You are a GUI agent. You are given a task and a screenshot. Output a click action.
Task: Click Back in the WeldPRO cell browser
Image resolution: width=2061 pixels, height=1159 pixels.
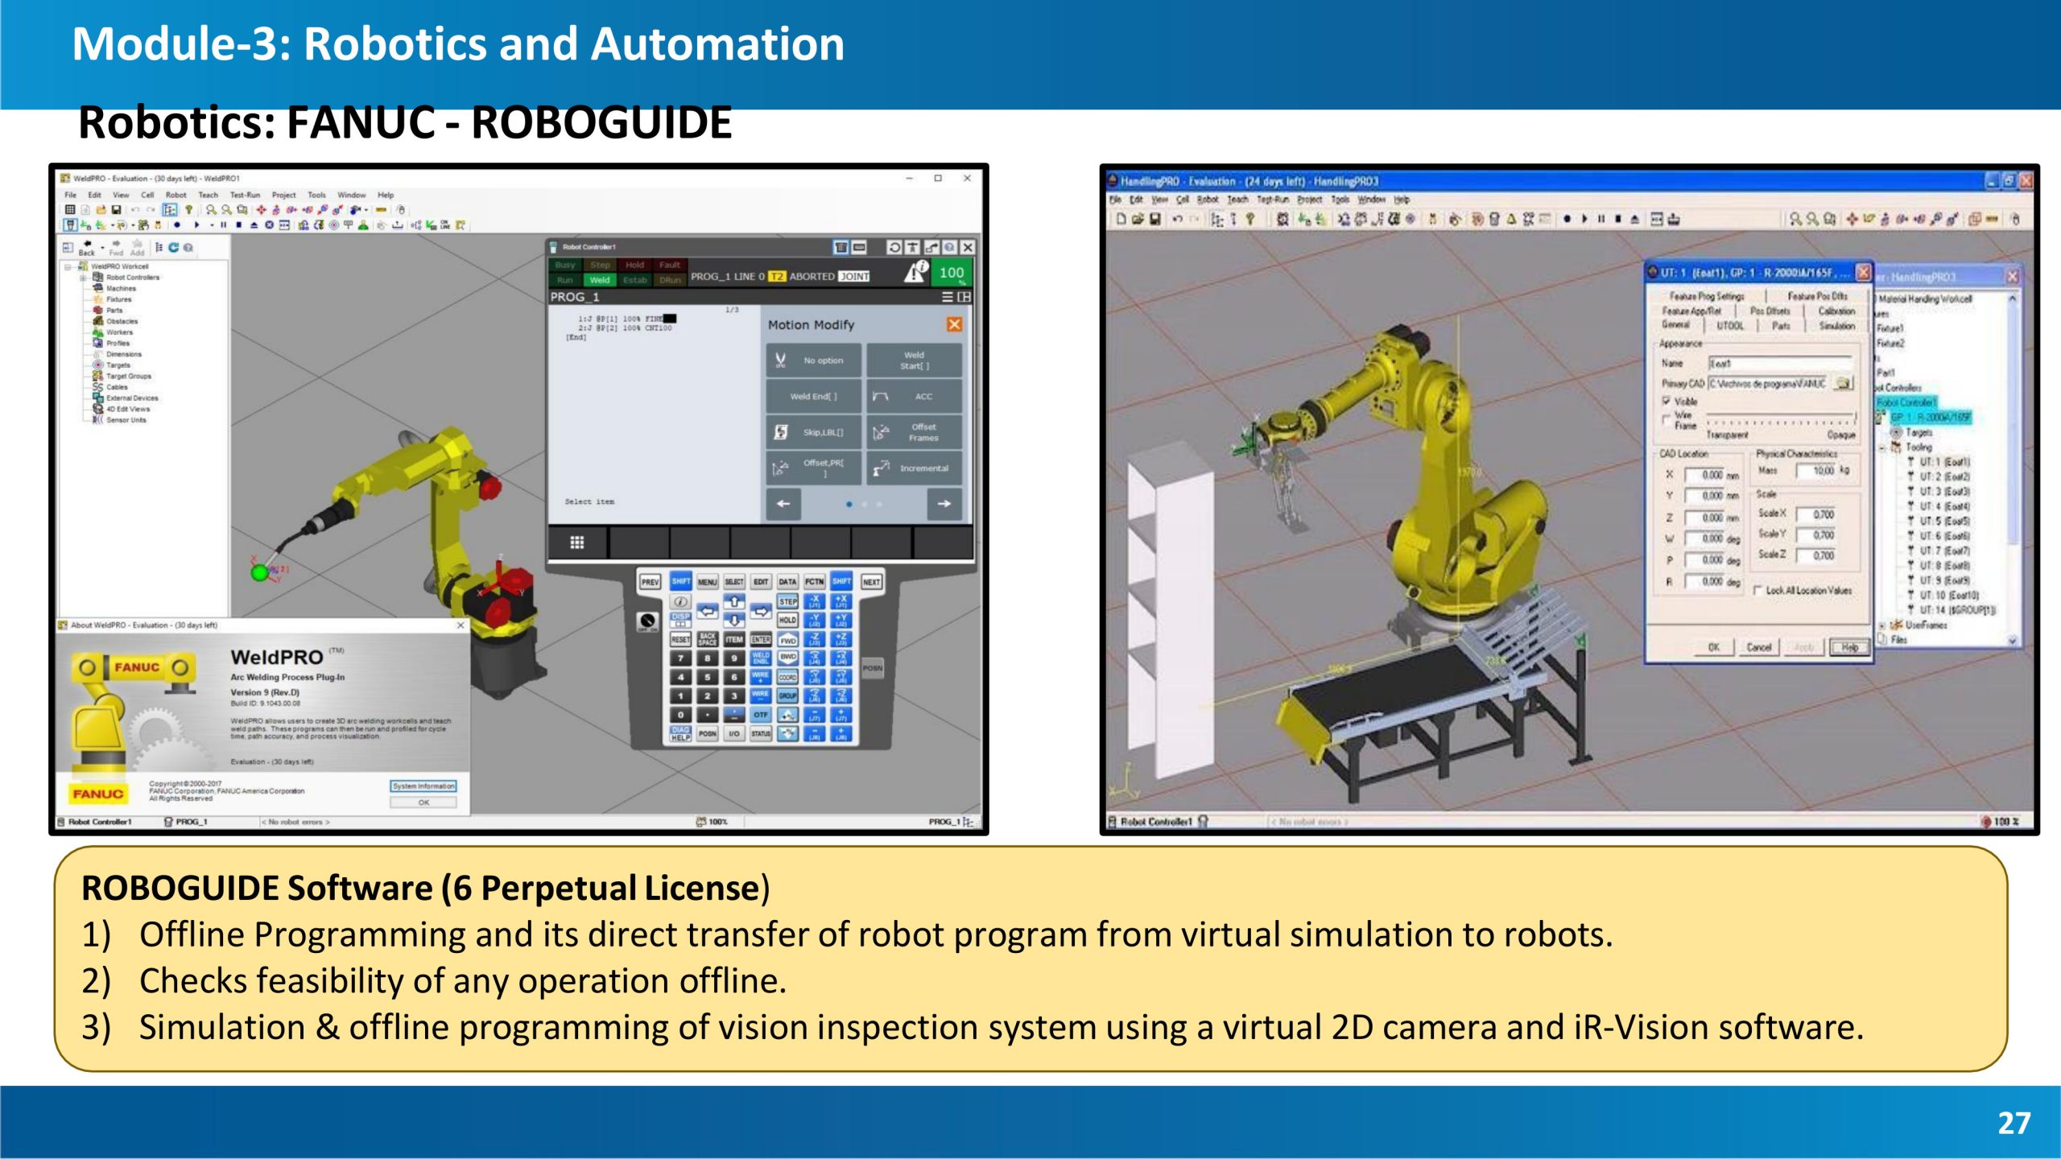pos(86,248)
